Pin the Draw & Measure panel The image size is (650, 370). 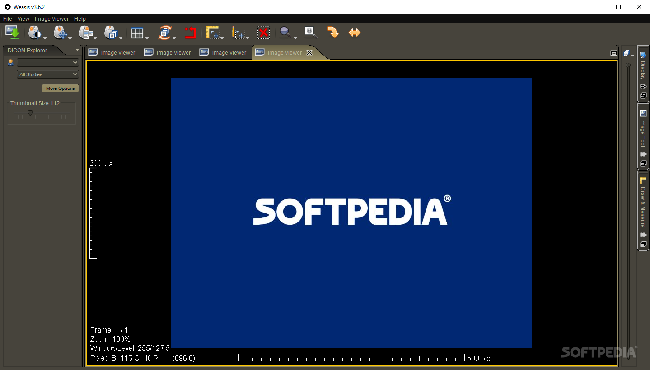tap(643, 235)
